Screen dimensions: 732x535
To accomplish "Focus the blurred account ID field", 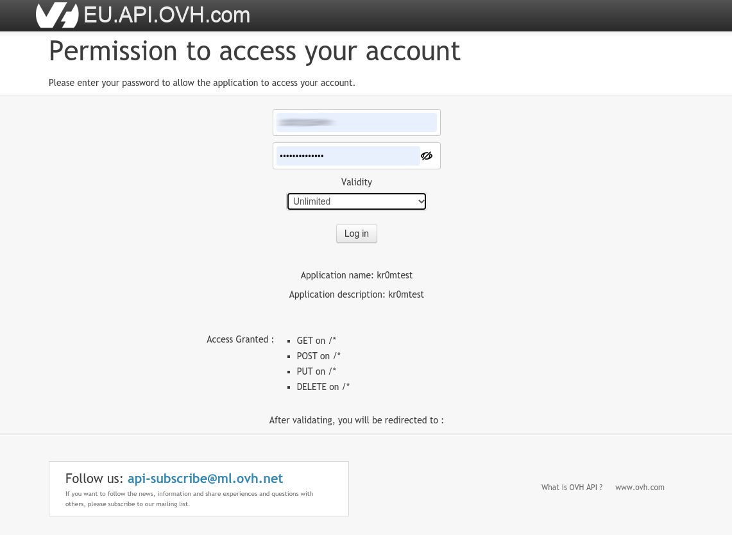I will pyautogui.click(x=357, y=123).
